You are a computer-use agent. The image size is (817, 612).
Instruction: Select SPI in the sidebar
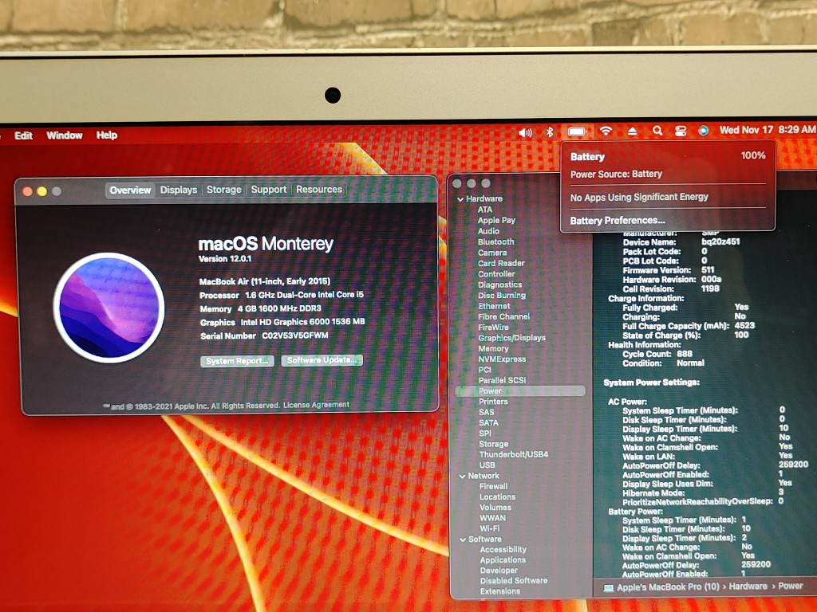[485, 433]
